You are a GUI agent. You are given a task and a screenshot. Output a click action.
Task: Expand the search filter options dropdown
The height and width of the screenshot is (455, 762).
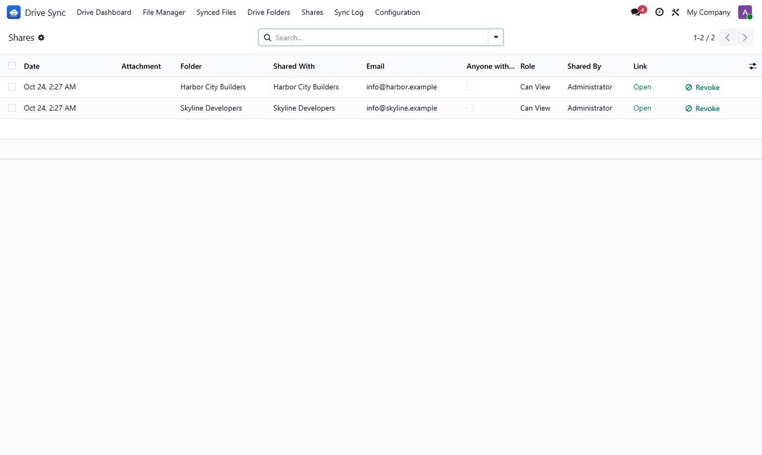pyautogui.click(x=496, y=38)
